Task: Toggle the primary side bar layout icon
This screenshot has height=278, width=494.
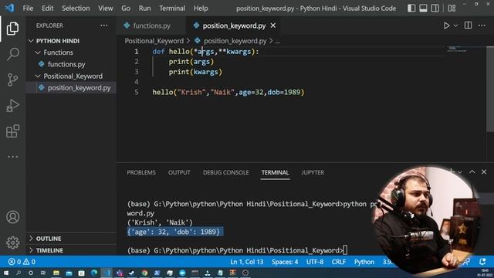Action: (411, 8)
